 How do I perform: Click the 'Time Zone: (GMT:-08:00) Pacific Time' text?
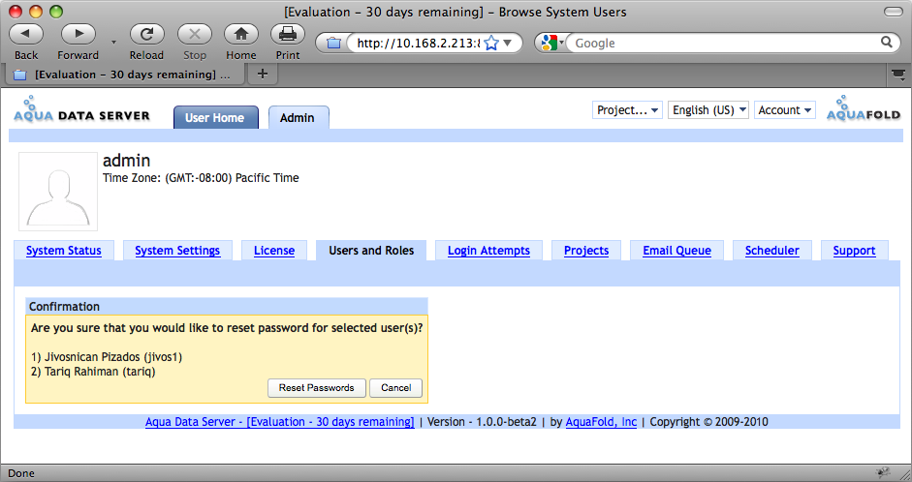201,178
